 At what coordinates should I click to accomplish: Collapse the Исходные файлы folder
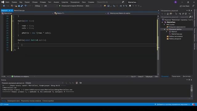(165, 29)
